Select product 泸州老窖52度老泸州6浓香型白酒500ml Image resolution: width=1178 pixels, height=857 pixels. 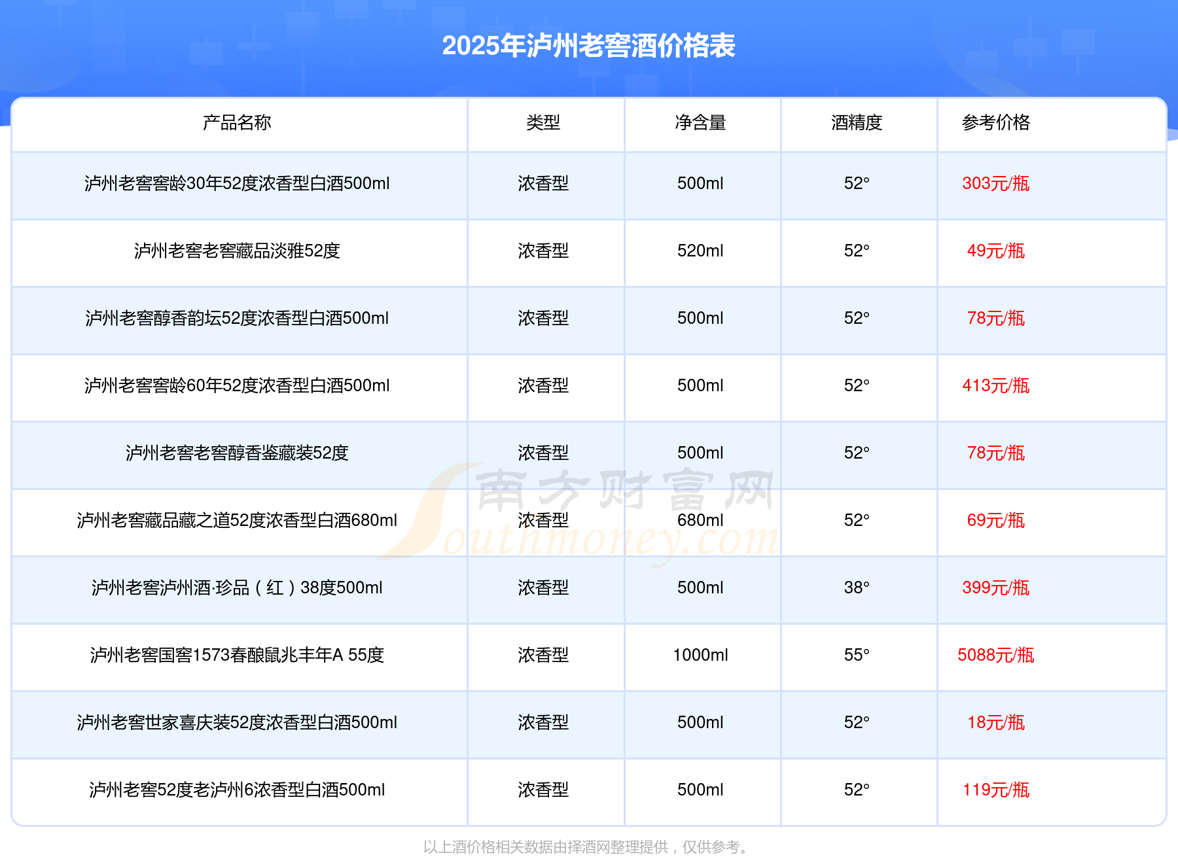tap(237, 790)
